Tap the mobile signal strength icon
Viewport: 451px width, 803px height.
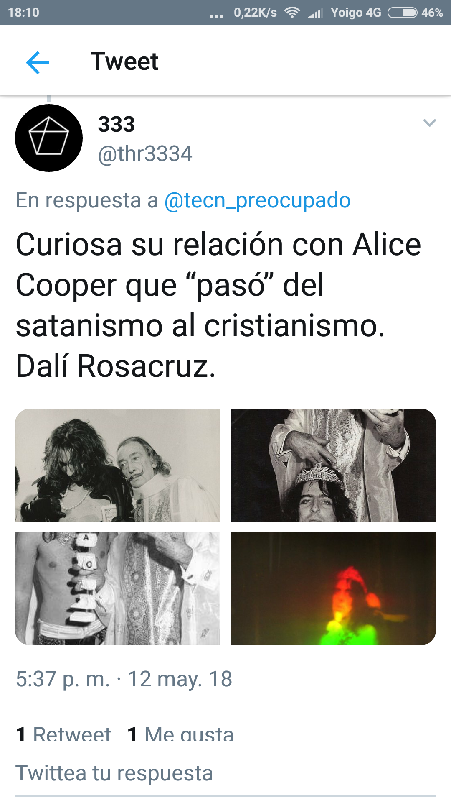[x=315, y=13]
